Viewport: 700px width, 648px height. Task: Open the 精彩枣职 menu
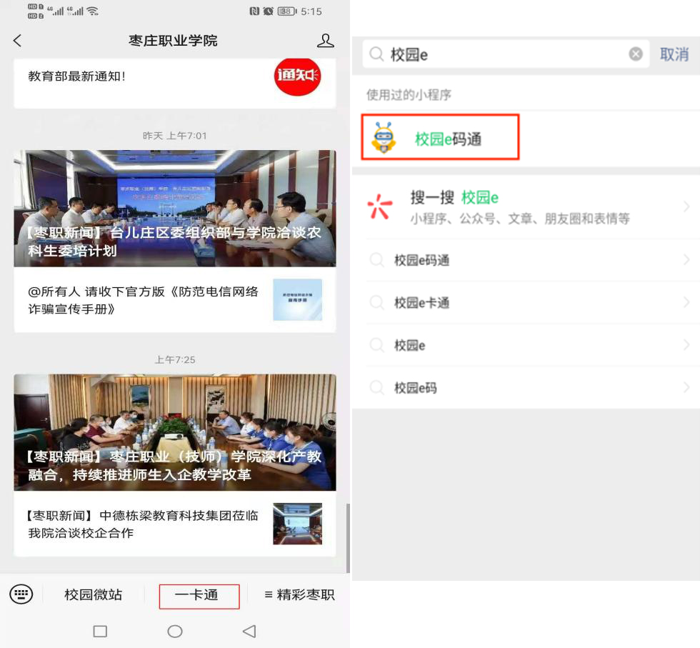click(x=299, y=595)
